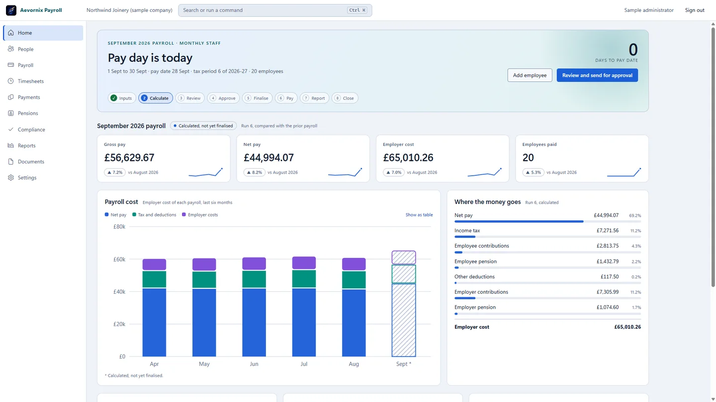716x402 pixels.
Task: Click the £1,074.60 employer pension amount
Action: (608, 307)
